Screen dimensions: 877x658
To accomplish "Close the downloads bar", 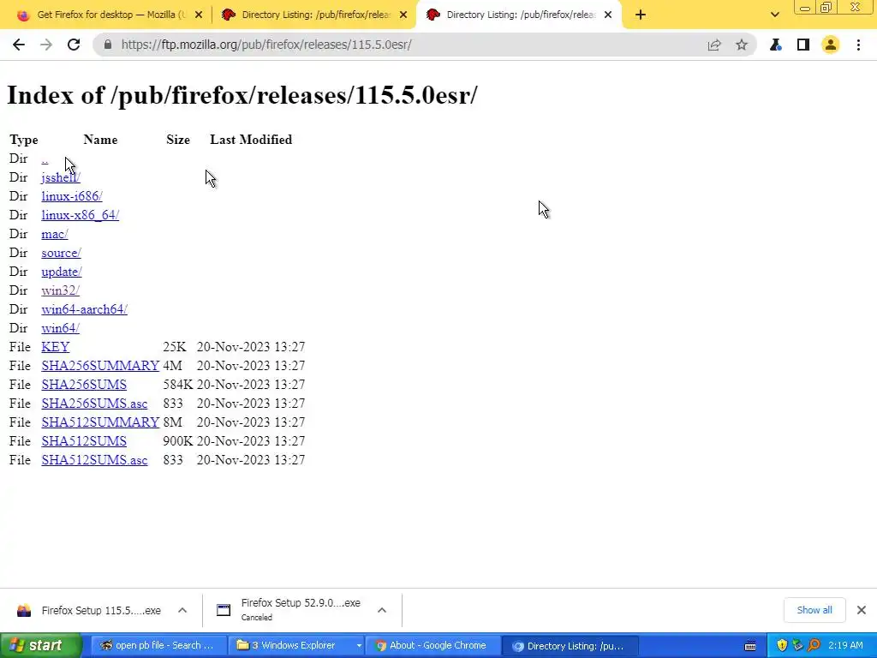I will (862, 610).
